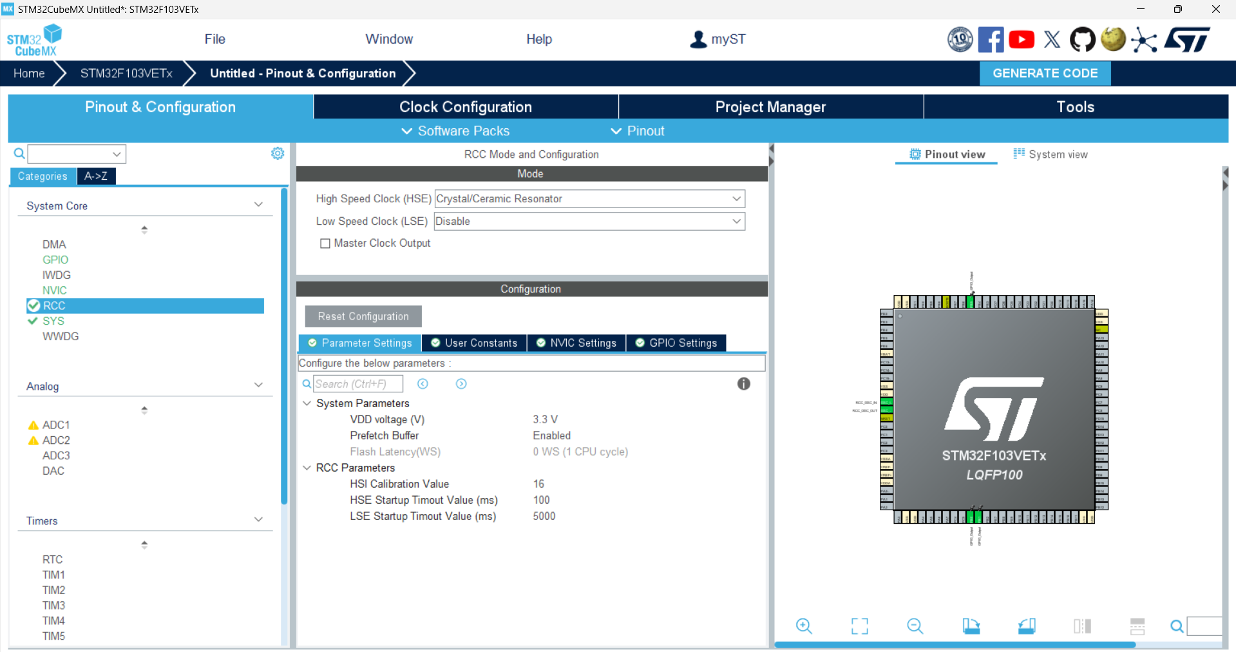Open the categories settings gear icon
Image resolution: width=1236 pixels, height=652 pixels.
click(x=278, y=153)
